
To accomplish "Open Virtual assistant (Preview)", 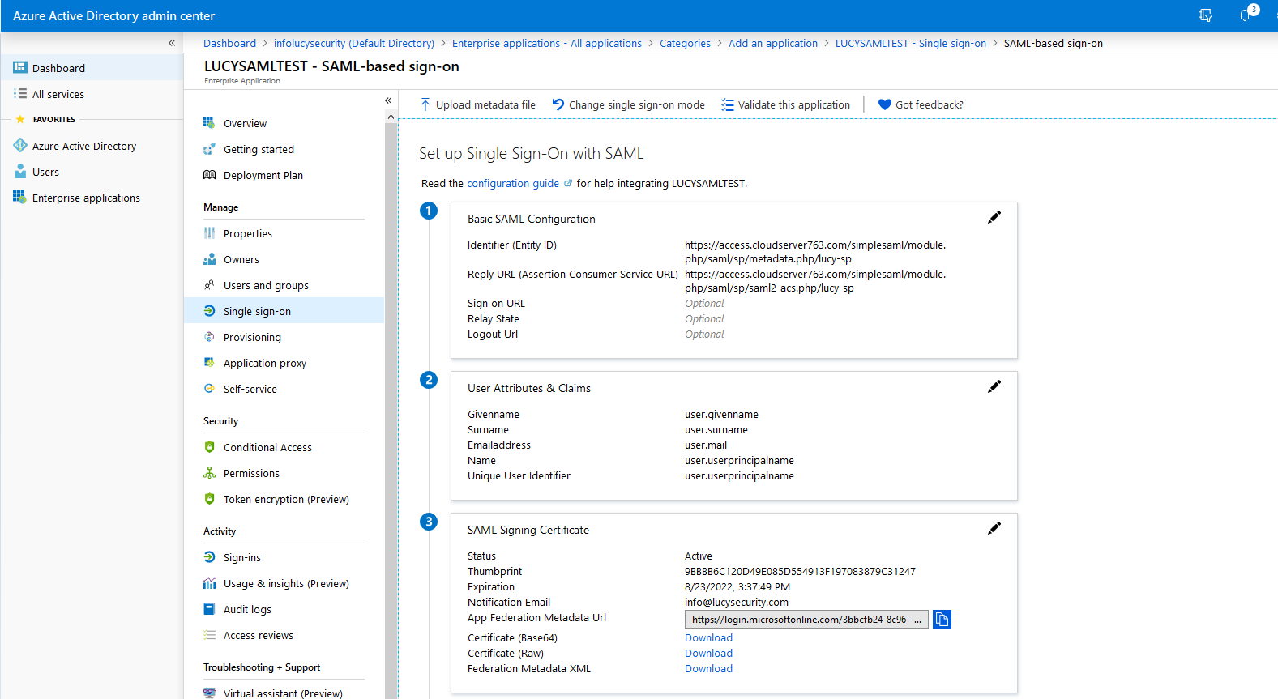I will point(284,693).
